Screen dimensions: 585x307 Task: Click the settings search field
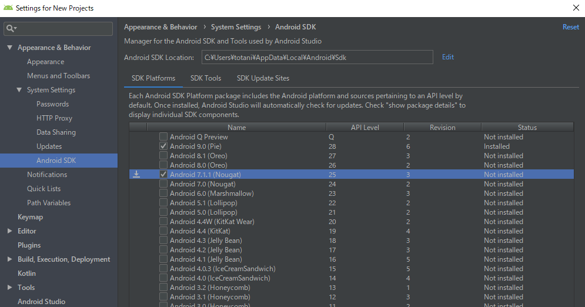click(58, 28)
